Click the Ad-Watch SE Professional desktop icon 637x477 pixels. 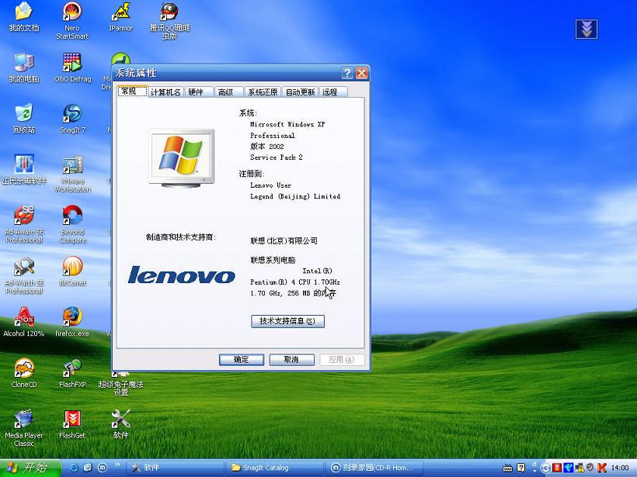click(x=24, y=275)
